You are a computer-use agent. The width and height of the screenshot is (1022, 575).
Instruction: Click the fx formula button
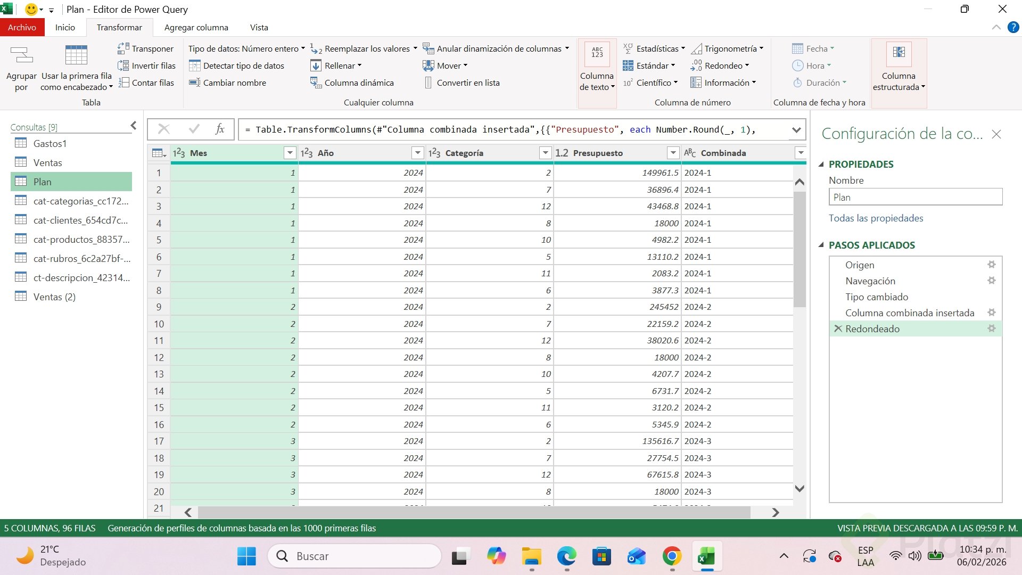coord(220,129)
